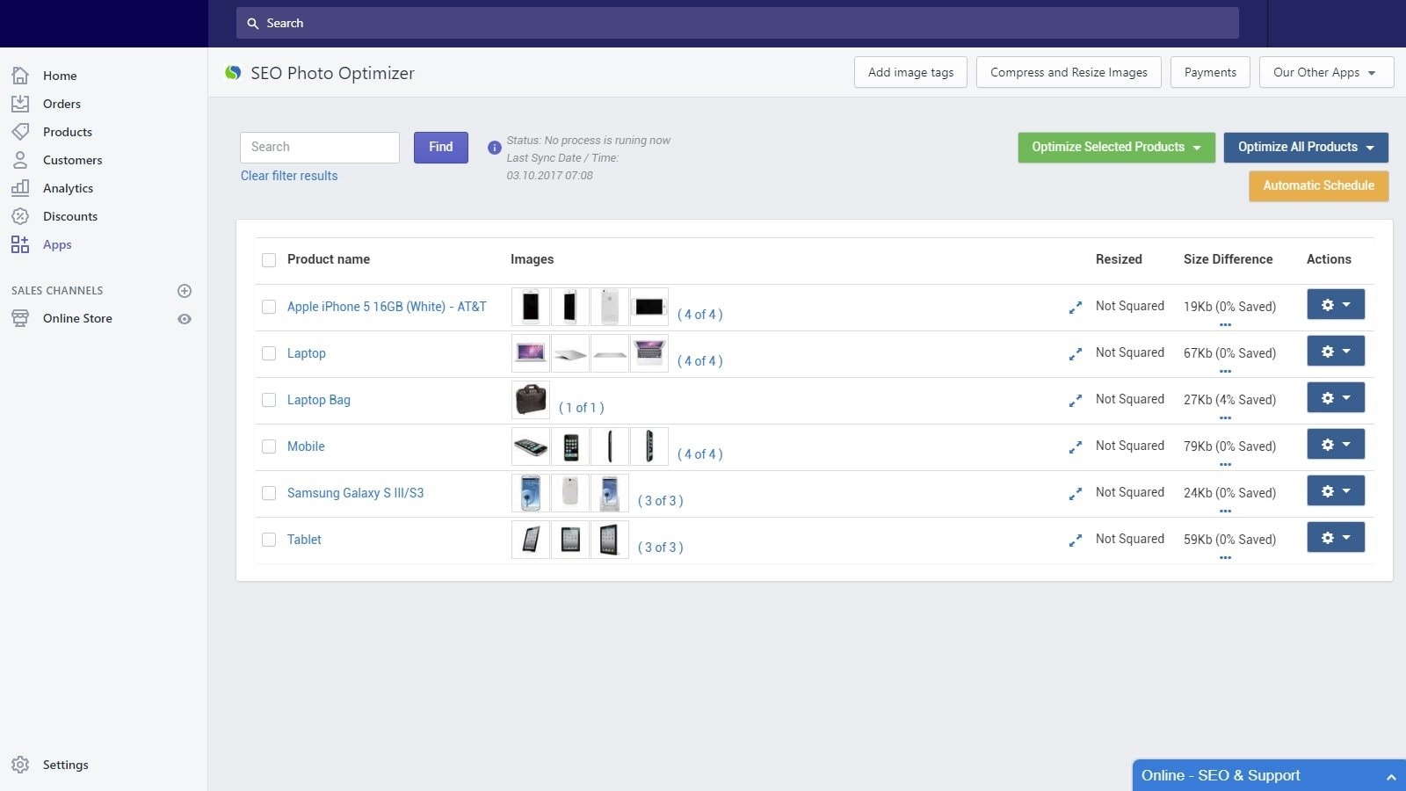Viewport: 1406px width, 791px height.
Task: Show size details dots for Tablet
Action: click(1225, 558)
